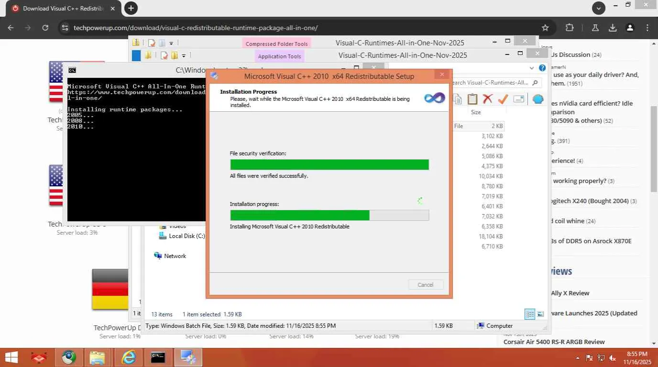Open the Chrome profile avatar
The height and width of the screenshot is (367, 658).
[630, 28]
